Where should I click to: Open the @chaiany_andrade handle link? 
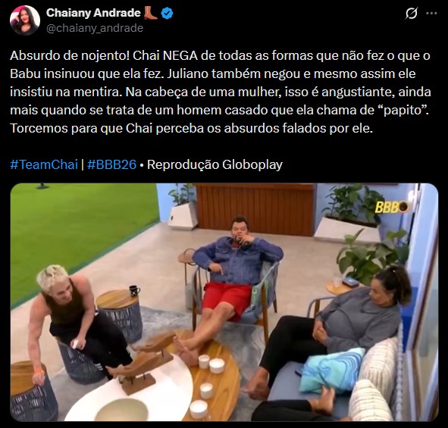coord(95,28)
